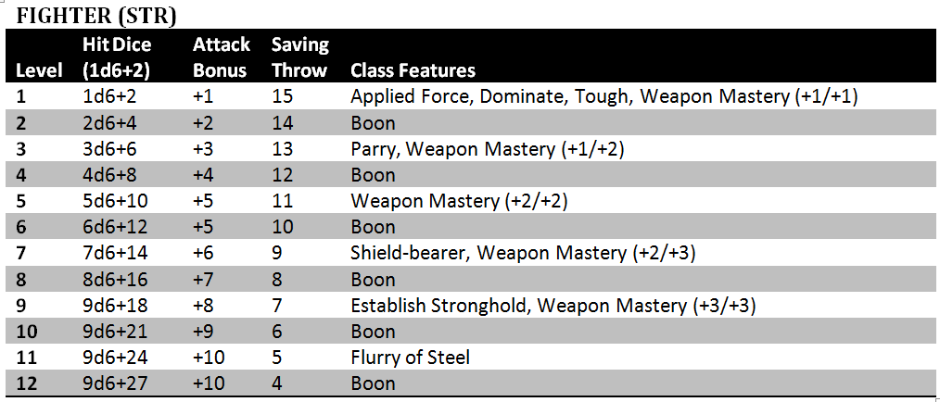Click Parry, Weapon Mastery (+1/+2) cell
Viewport: 940px width, 402px height.
coord(488,149)
